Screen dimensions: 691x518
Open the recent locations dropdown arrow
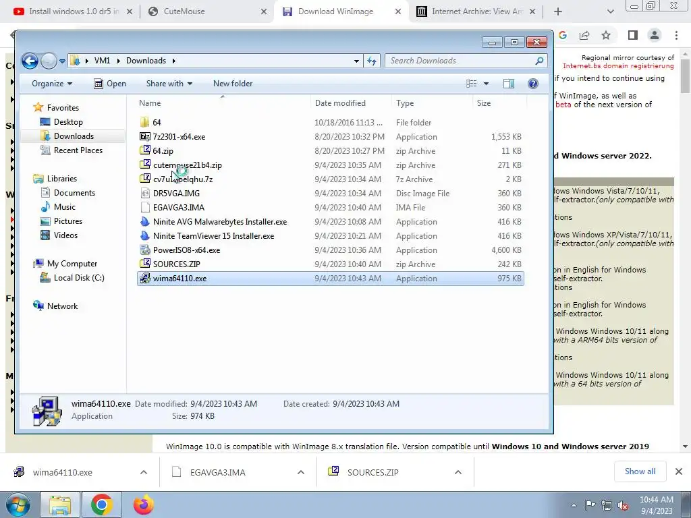tap(62, 61)
